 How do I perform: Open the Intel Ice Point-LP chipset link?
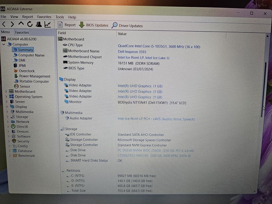pyautogui.click(x=143, y=58)
